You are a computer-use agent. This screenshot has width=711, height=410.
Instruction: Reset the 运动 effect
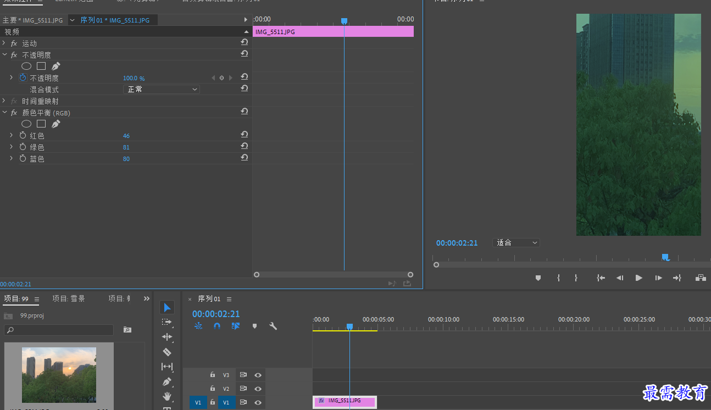coord(244,42)
